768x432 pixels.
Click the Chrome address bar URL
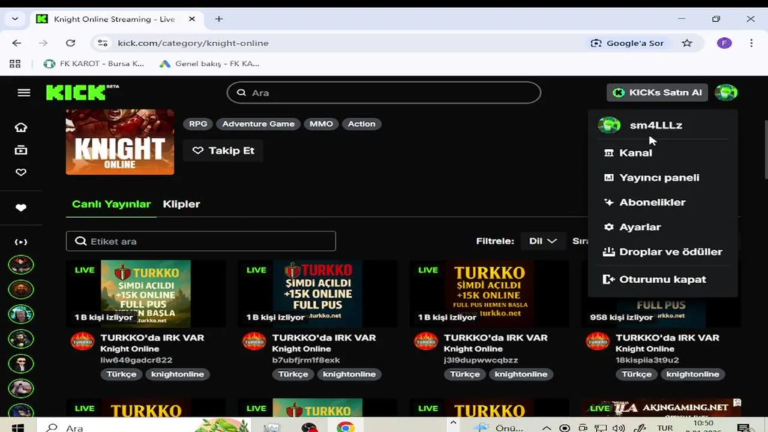(193, 43)
